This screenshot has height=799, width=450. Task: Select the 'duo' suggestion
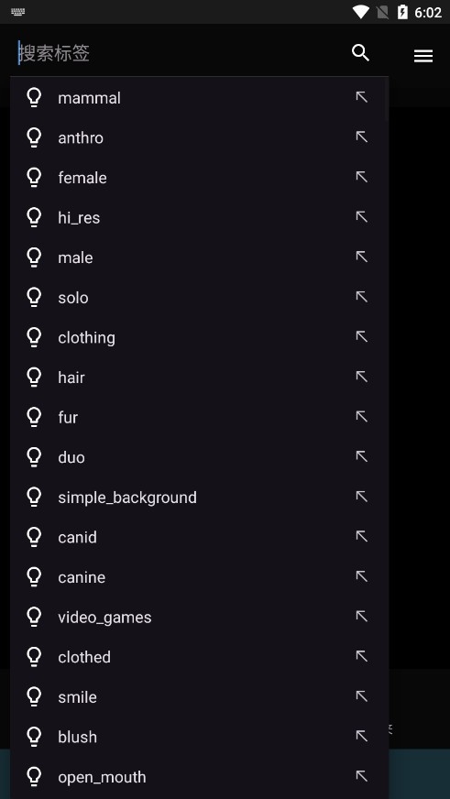[199, 457]
